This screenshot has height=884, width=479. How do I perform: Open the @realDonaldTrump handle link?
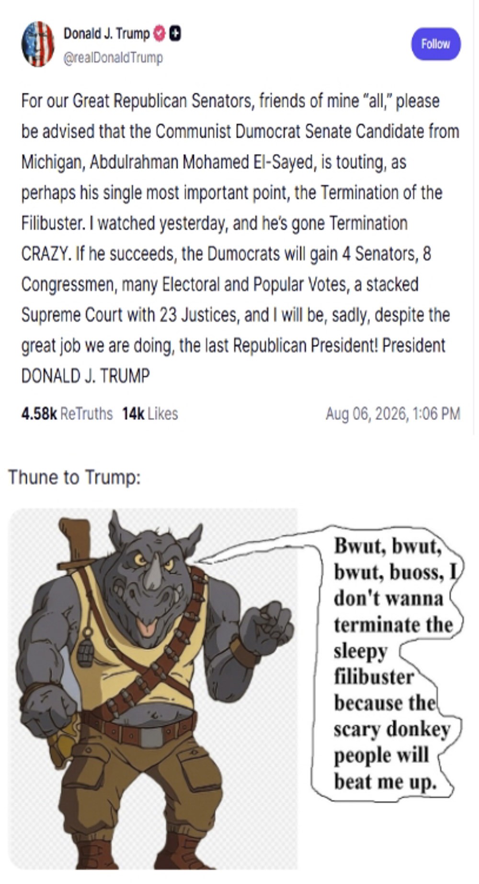click(113, 58)
